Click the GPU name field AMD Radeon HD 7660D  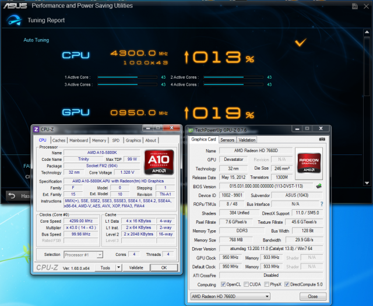(x=256, y=150)
